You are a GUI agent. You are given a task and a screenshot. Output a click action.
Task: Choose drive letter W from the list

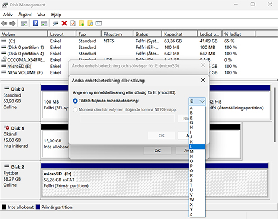[x=197, y=200]
